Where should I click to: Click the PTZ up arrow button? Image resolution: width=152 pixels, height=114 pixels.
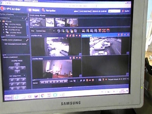point(17,64)
